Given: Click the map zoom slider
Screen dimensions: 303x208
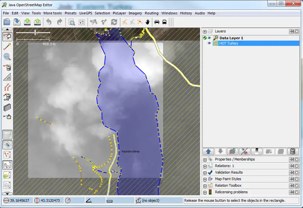Looking at the screenshot, I should pos(35,32).
